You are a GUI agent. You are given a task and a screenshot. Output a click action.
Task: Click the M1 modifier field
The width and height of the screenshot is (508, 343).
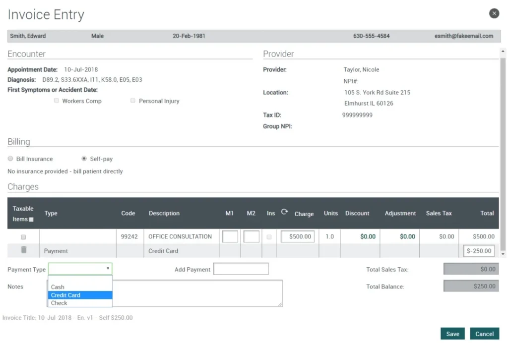[230, 236]
